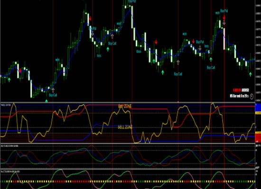Select the red down arrow left of the first white candles

(20, 70)
